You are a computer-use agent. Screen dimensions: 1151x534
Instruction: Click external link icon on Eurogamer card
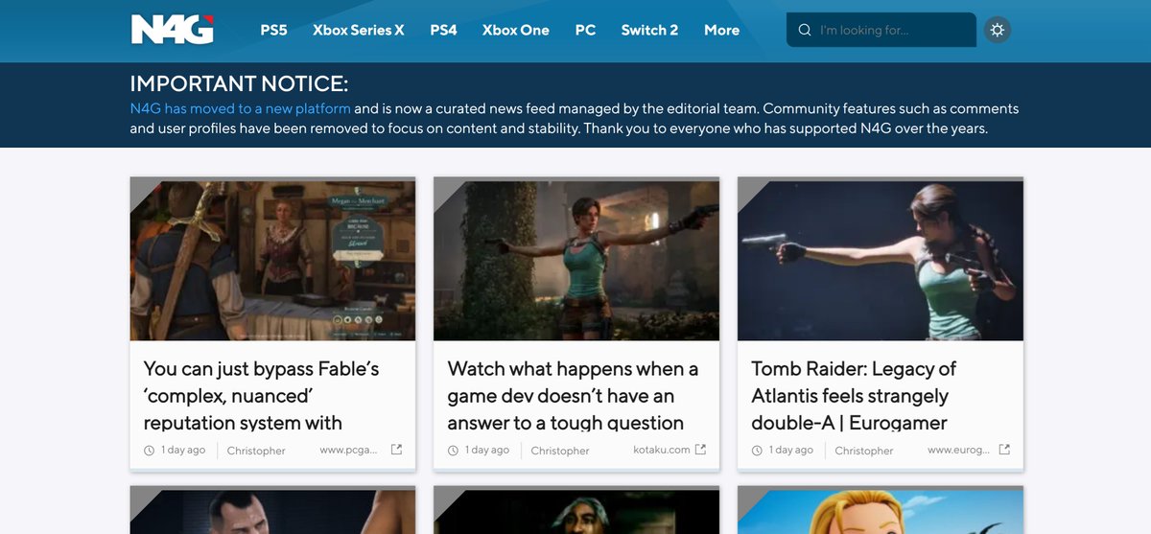1004,450
